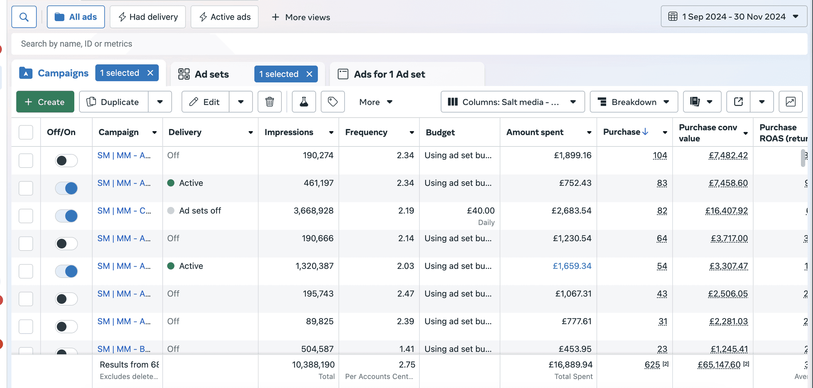Turn on the 190,274 impressions campaign switch
813x388 pixels.
pos(66,161)
